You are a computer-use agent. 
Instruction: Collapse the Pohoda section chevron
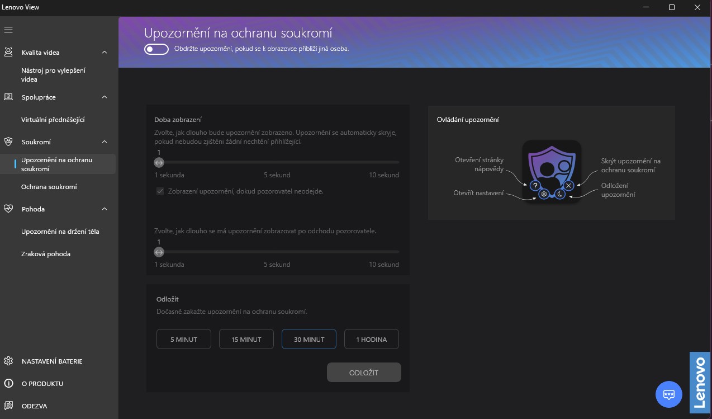(105, 209)
